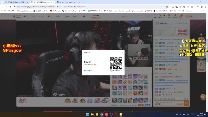Click the Douyu logo in header
The image size is (208, 117).
click(x=17, y=16)
